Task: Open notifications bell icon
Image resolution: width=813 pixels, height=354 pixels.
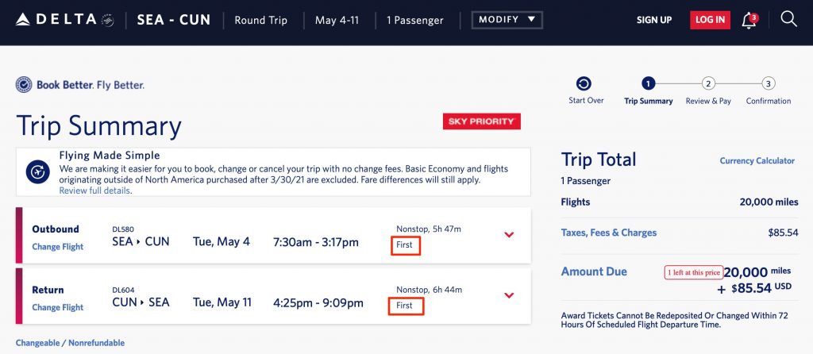Action: click(x=748, y=21)
